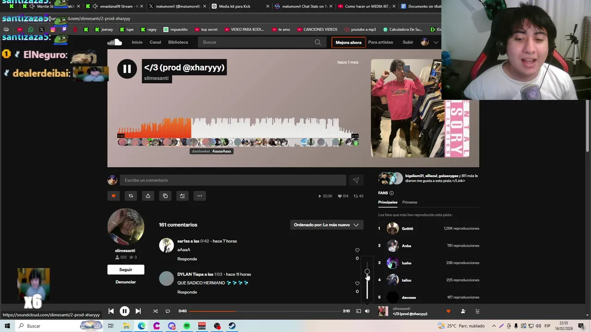This screenshot has height=332, width=591.
Task: Skip to next track in bottom player
Action: [x=138, y=311]
